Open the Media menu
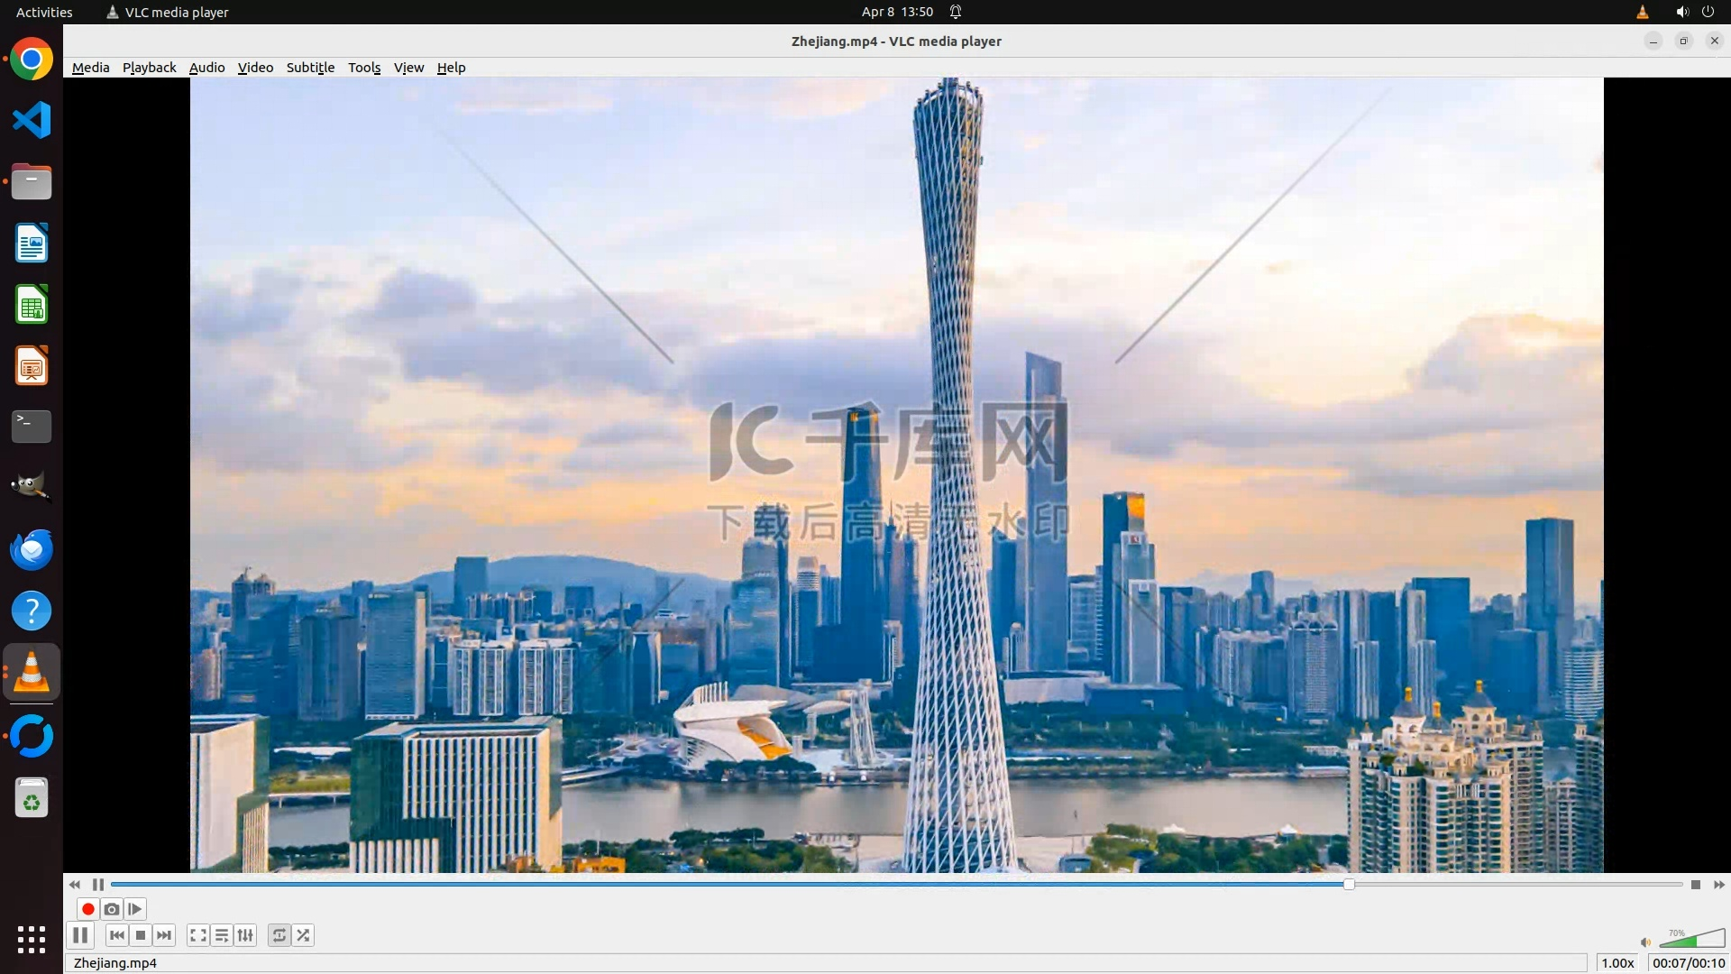 point(90,68)
